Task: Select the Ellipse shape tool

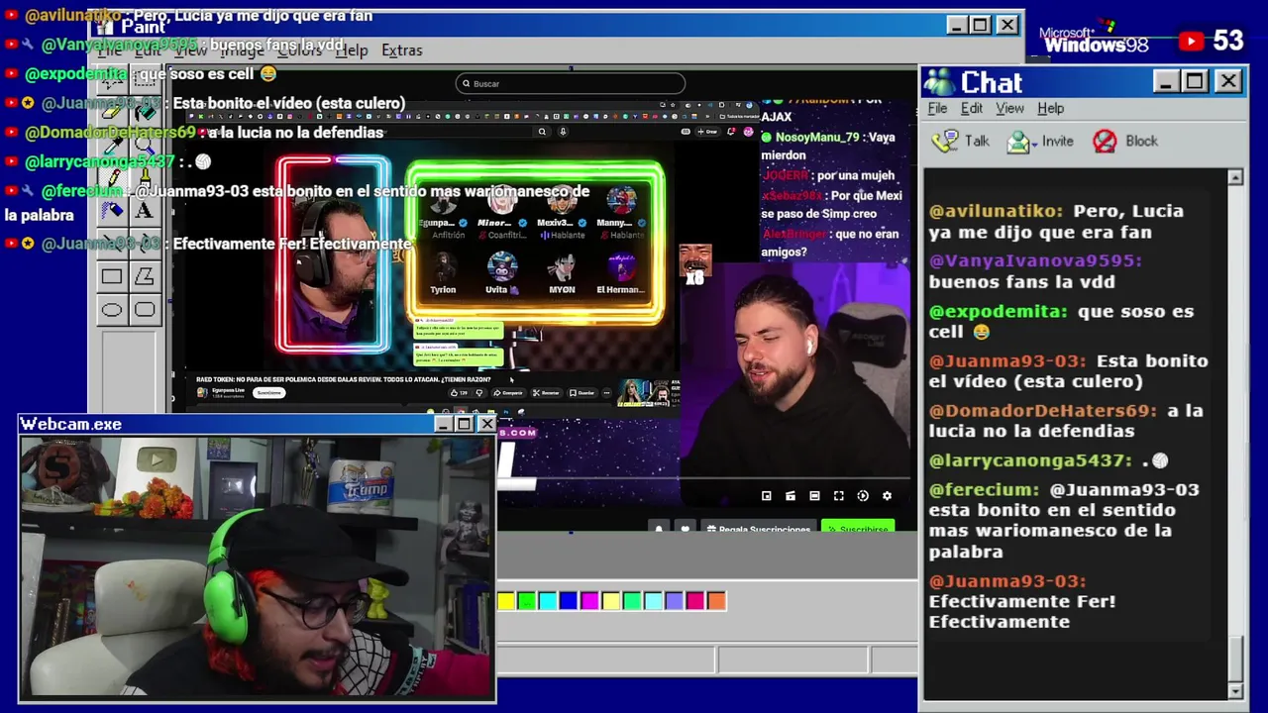Action: click(112, 310)
